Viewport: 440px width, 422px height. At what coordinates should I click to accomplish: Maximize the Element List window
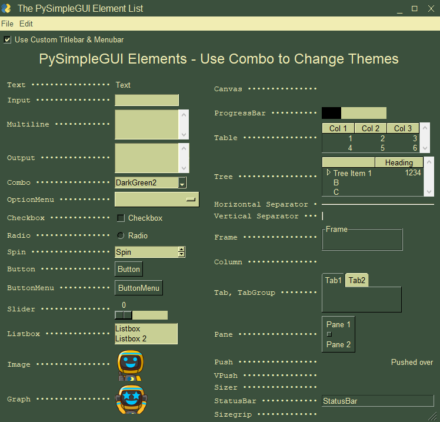pyautogui.click(x=415, y=9)
